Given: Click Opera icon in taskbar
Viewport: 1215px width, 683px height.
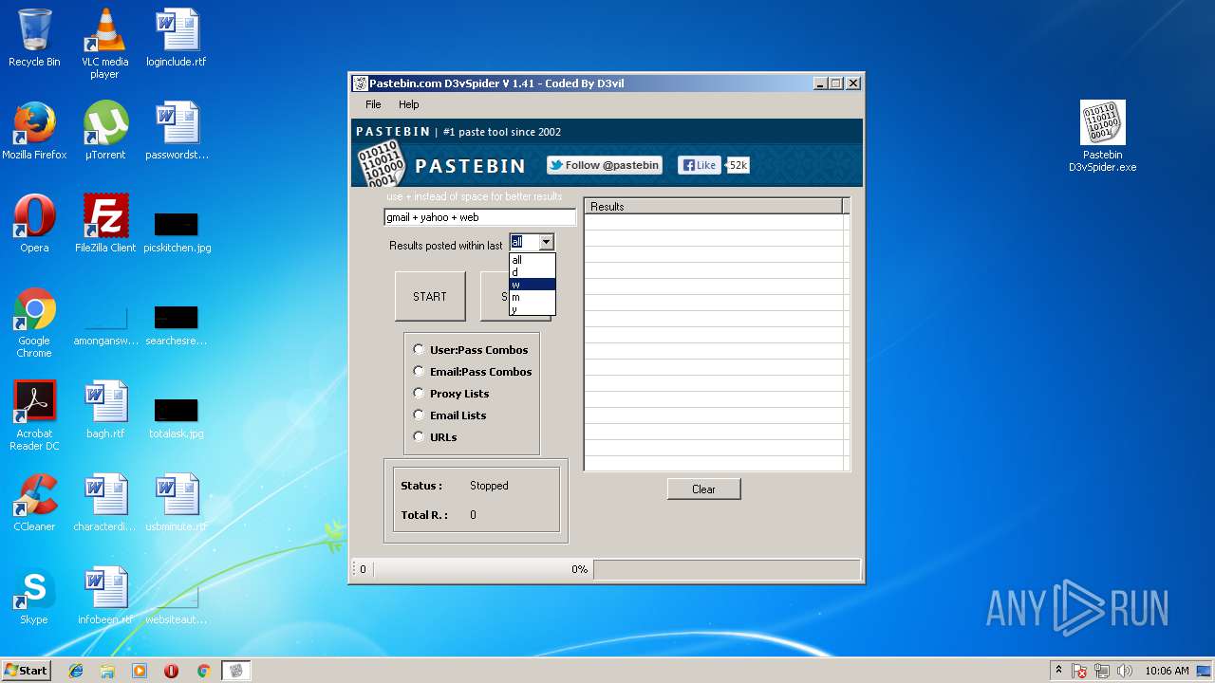Looking at the screenshot, I should coord(171,671).
